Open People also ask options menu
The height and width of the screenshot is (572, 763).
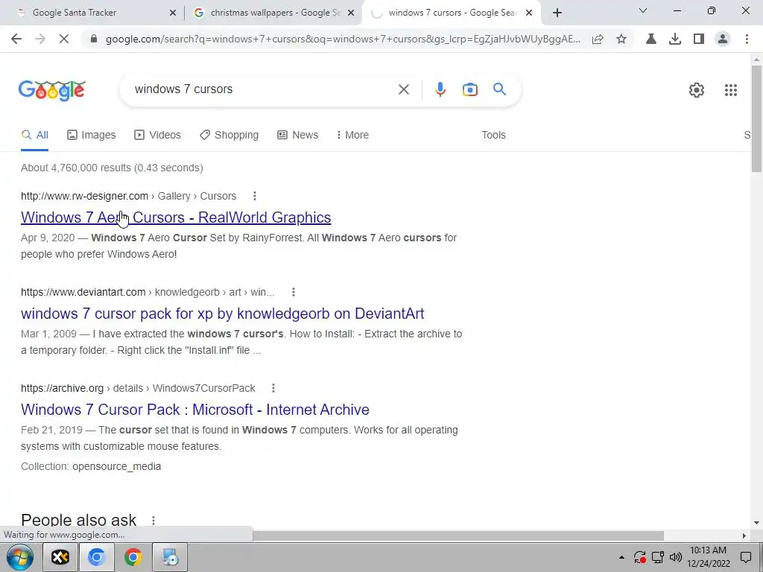coord(153,521)
